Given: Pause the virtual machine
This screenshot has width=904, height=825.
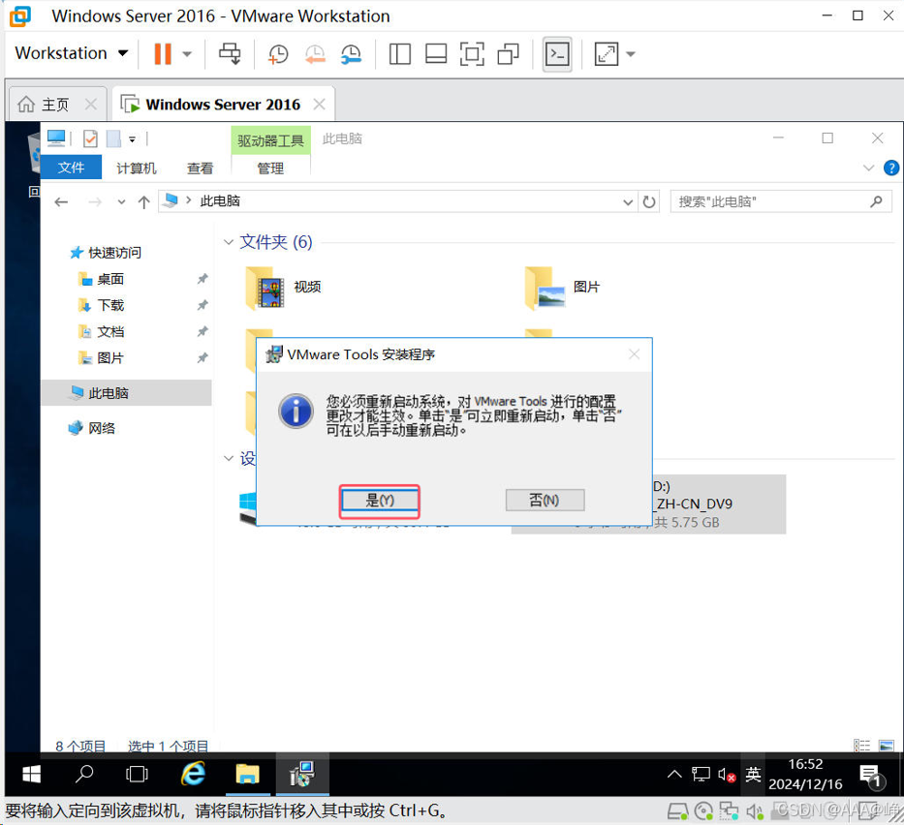Looking at the screenshot, I should pos(163,54).
